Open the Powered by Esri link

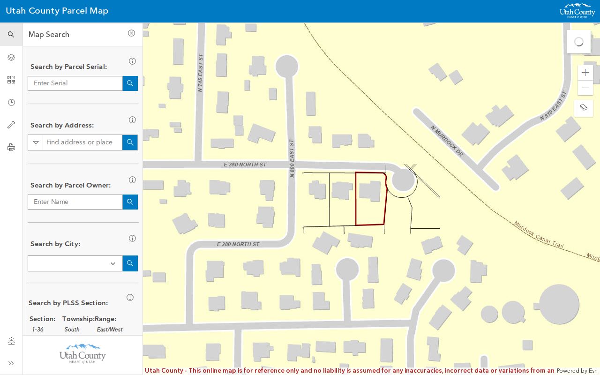577,371
